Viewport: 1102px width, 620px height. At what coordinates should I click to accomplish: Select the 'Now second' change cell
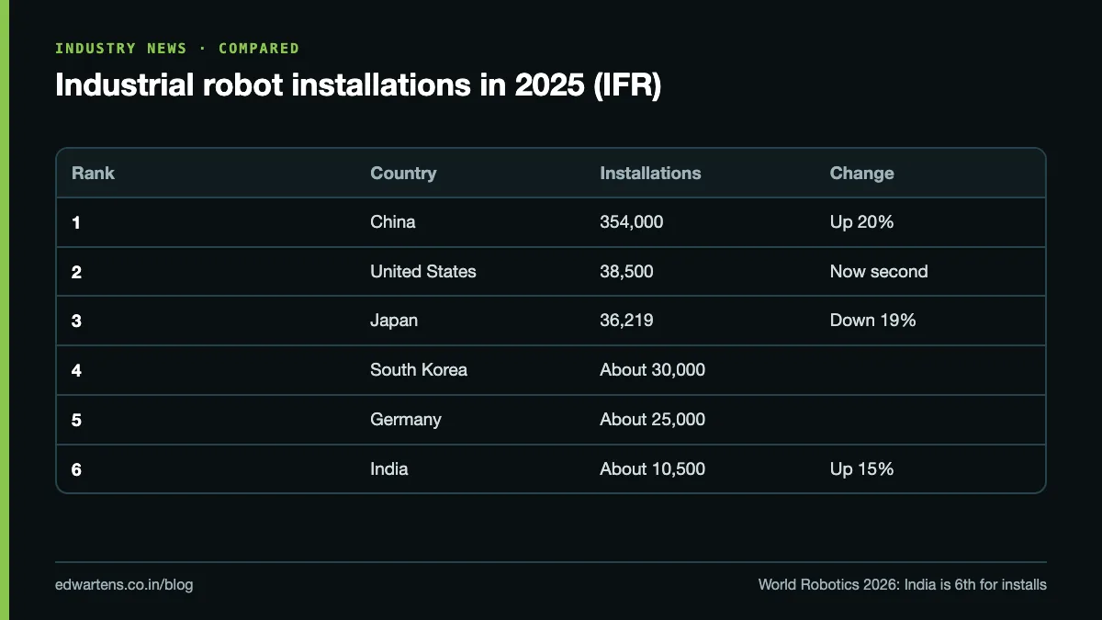pos(879,272)
